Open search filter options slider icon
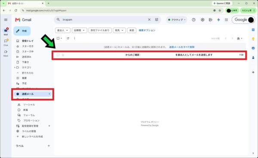258x158 pixels. pos(157,20)
